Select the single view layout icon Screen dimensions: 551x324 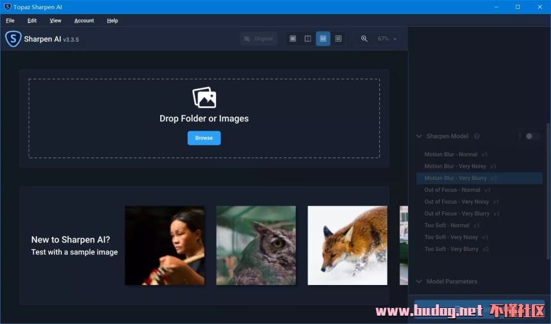pos(293,38)
